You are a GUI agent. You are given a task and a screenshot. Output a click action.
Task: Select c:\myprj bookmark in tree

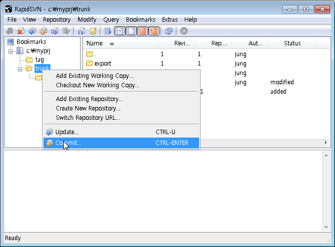[x=38, y=51]
